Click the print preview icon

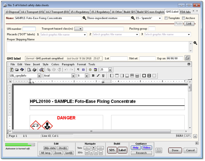coord(29,70)
